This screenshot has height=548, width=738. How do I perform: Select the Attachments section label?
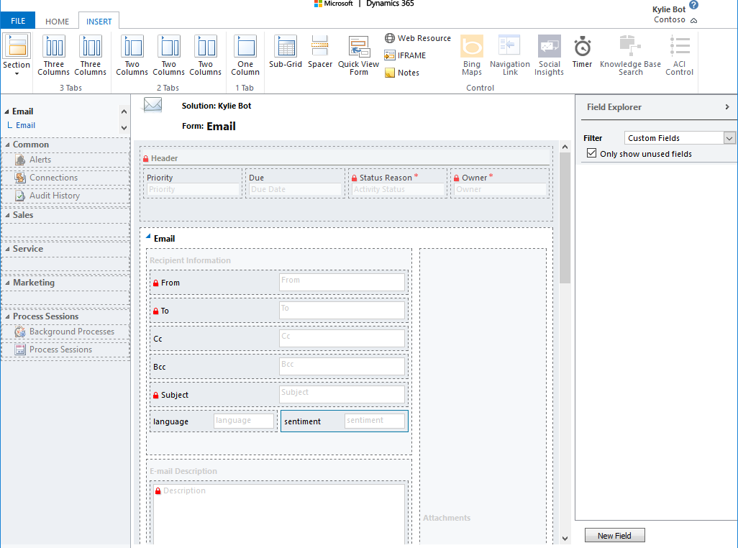pos(447,518)
